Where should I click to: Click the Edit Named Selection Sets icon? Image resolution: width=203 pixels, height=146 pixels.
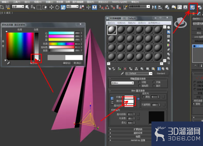[125, 7]
